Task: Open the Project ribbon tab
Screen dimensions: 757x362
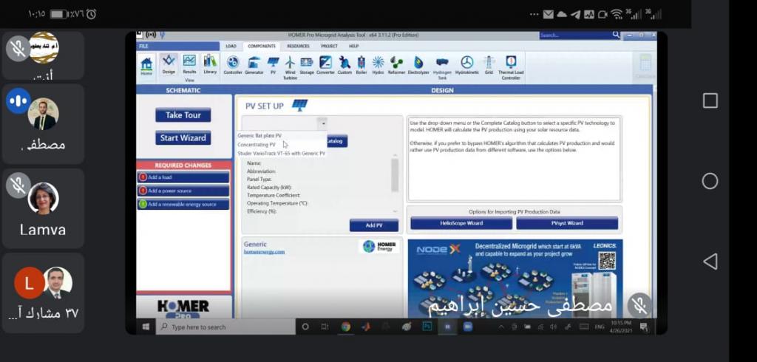Action: point(329,46)
